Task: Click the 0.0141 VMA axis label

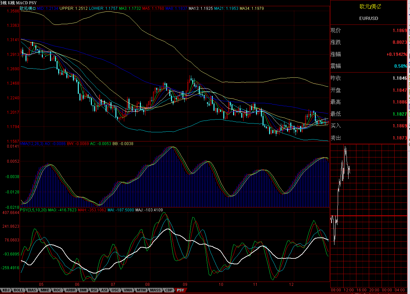Action: pos(13,146)
